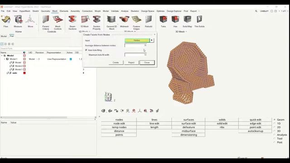Activate the Move tool

click(x=30, y=21)
